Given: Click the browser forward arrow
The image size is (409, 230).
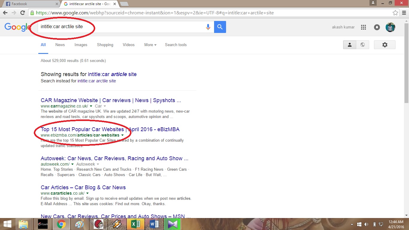Looking at the screenshot, I should tap(14, 13).
